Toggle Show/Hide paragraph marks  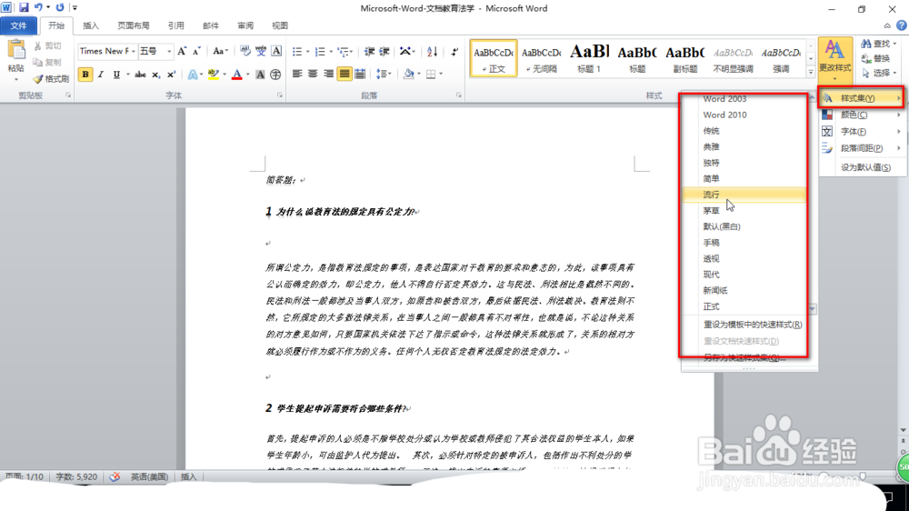pos(454,52)
